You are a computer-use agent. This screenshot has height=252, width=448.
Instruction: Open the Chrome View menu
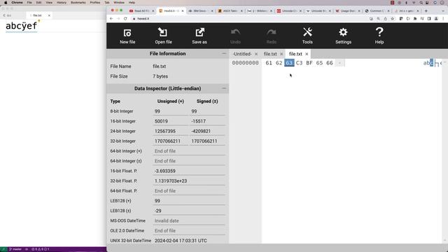tap(49, 3)
